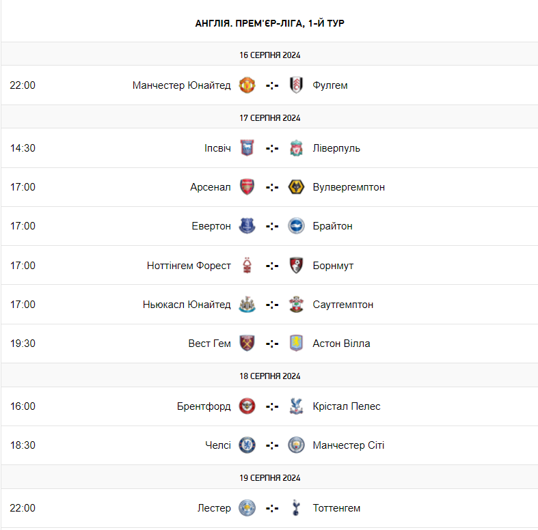Click the Manchester United club crest
The width and height of the screenshot is (538, 530).
(x=247, y=85)
